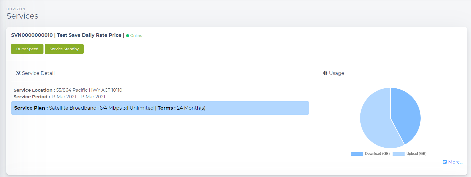Click the Service Location address text
The width and height of the screenshot is (471, 177).
[89, 90]
